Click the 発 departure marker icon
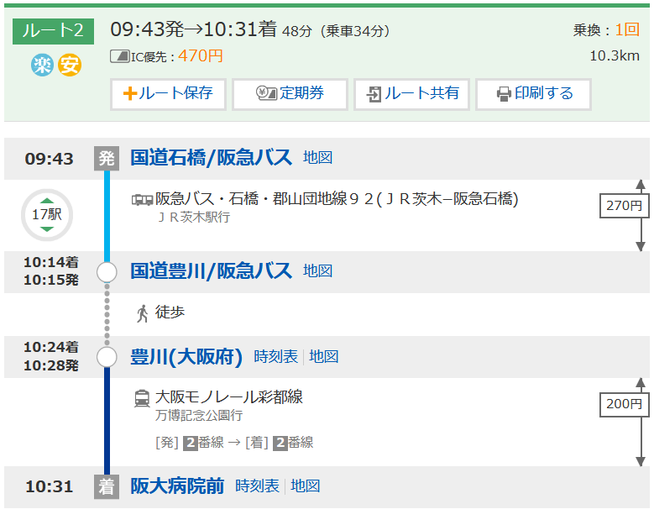The width and height of the screenshot is (654, 525). pos(107,158)
